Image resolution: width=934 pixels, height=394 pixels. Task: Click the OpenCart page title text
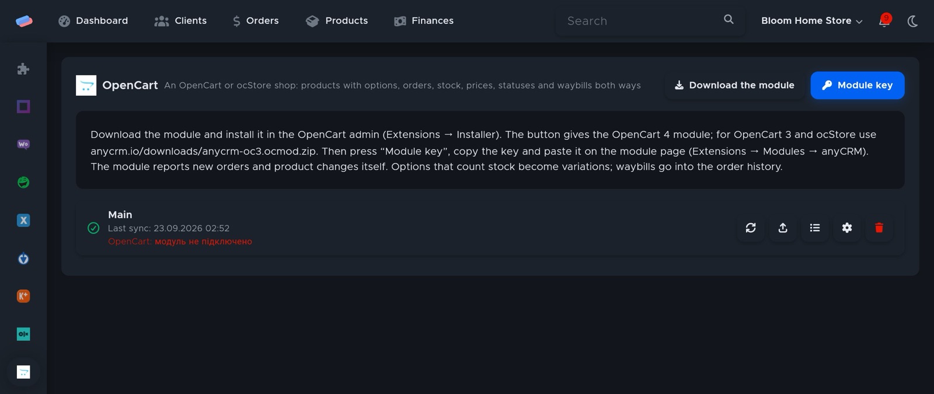(130, 85)
